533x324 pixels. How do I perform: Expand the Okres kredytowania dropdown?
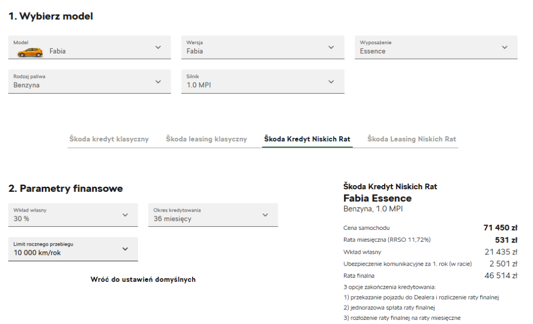(x=213, y=215)
